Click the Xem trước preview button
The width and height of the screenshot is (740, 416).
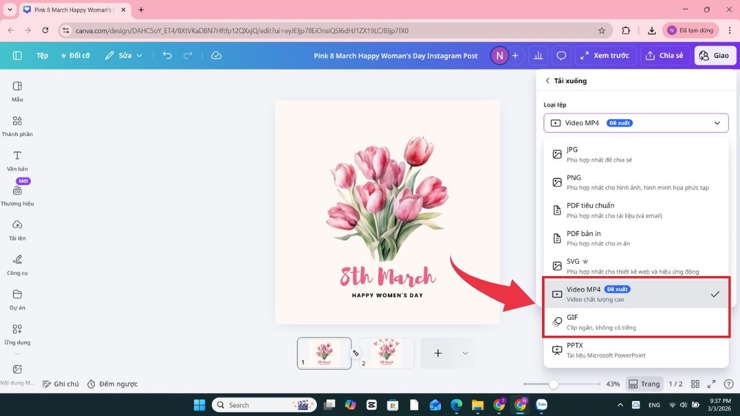point(605,55)
